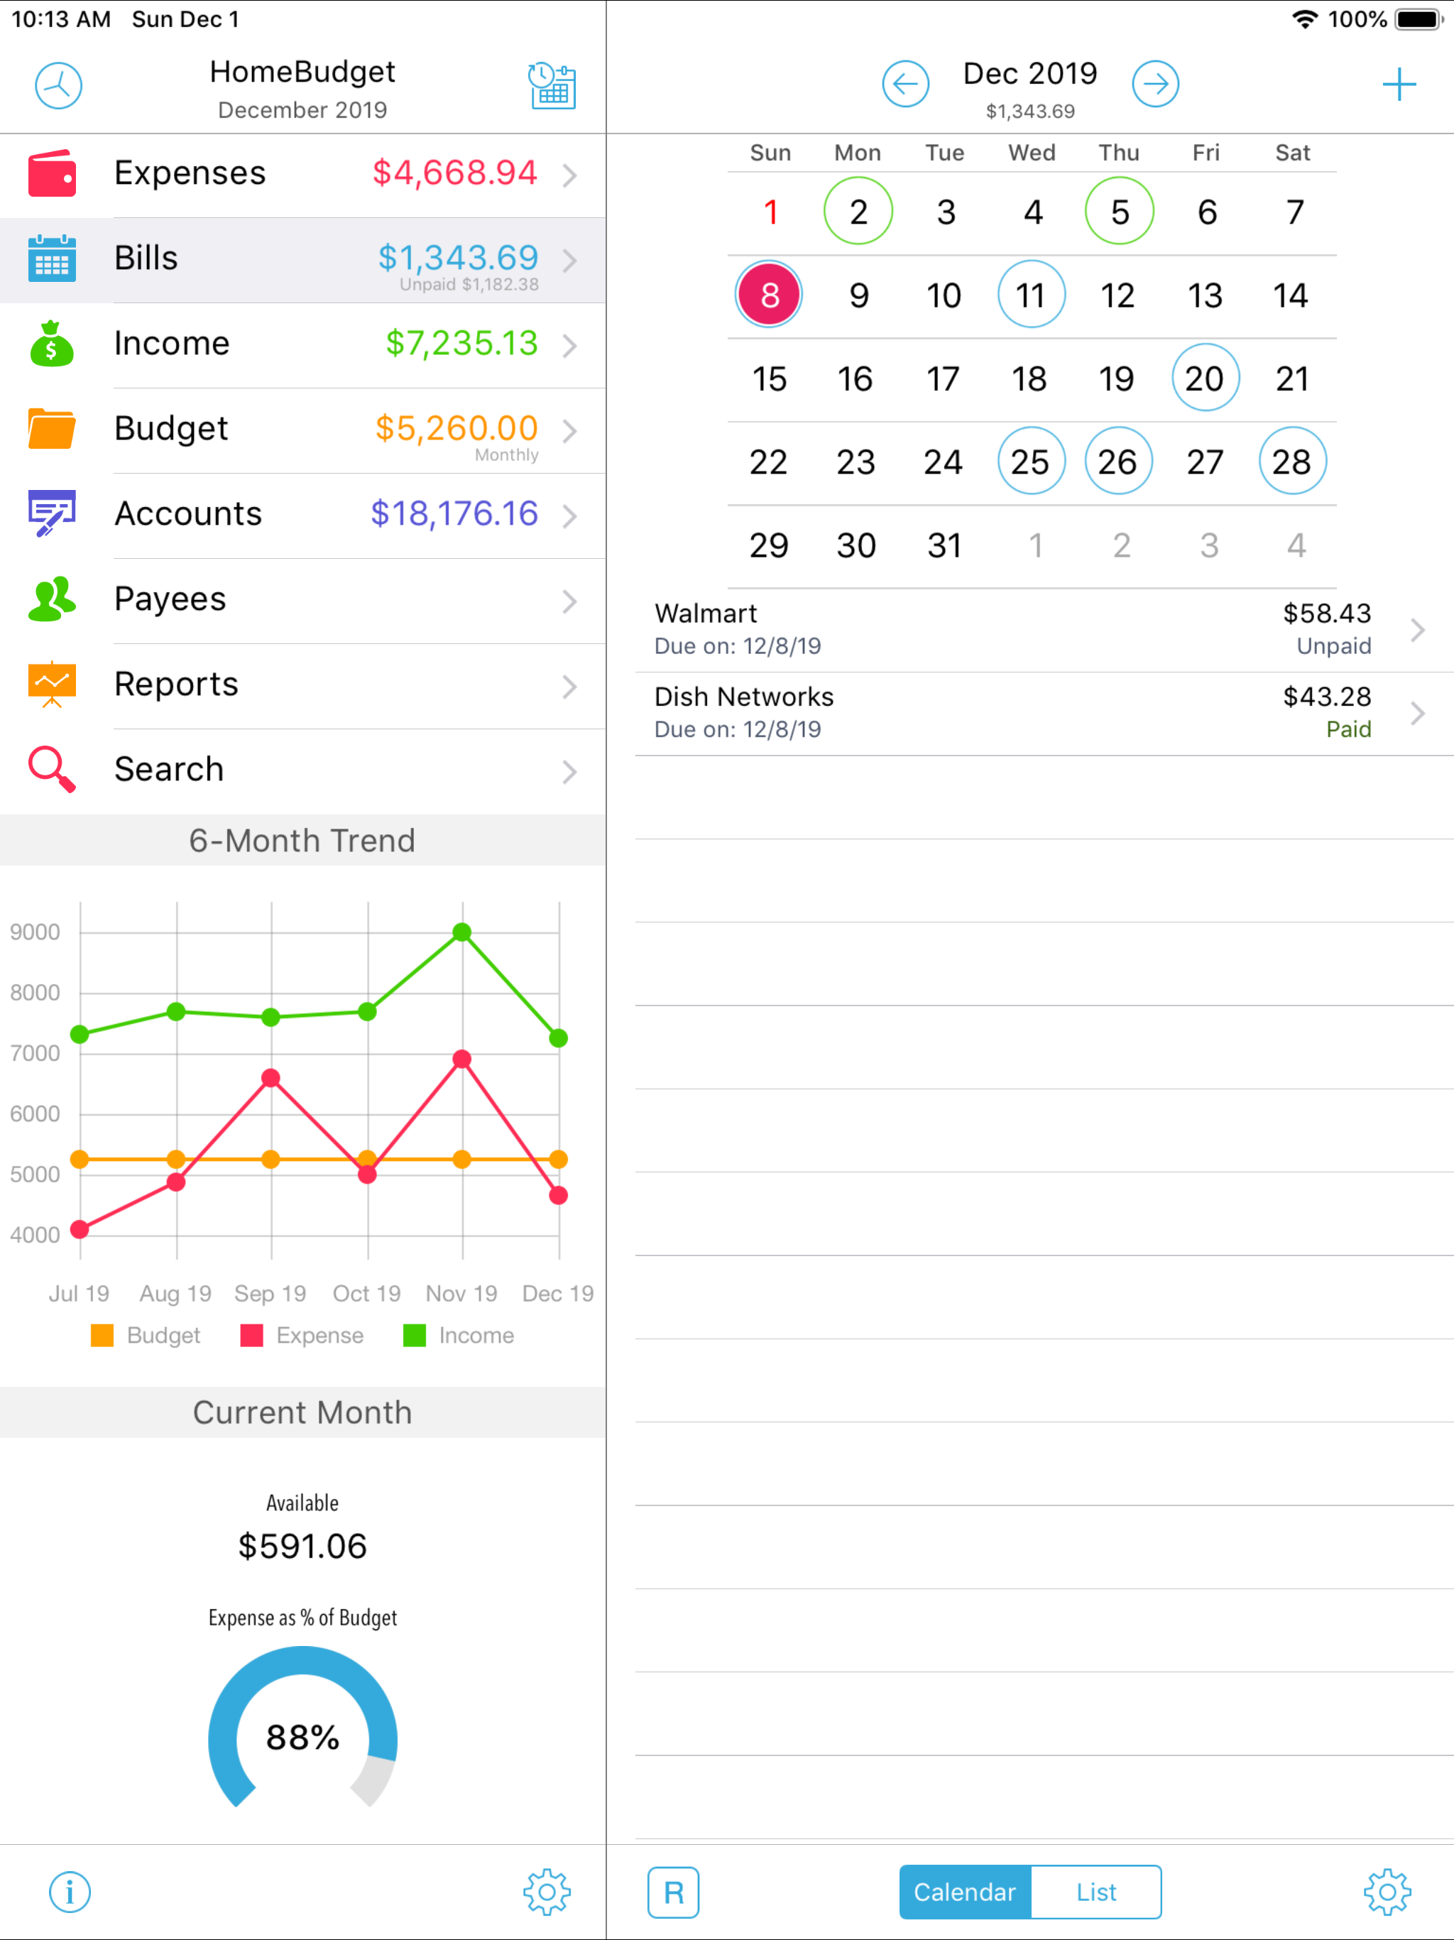
Task: Switch to Calendar view segment
Action: 965,1892
